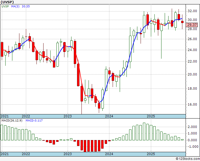Click the 1.000 MACD axis label
This screenshot has height=161, width=200.
192,133
